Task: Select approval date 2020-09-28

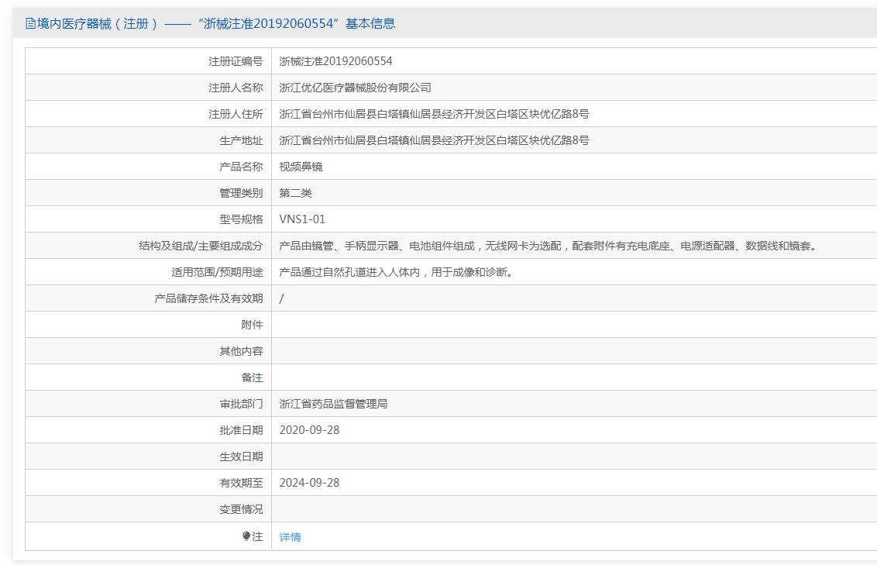Action: [x=309, y=429]
